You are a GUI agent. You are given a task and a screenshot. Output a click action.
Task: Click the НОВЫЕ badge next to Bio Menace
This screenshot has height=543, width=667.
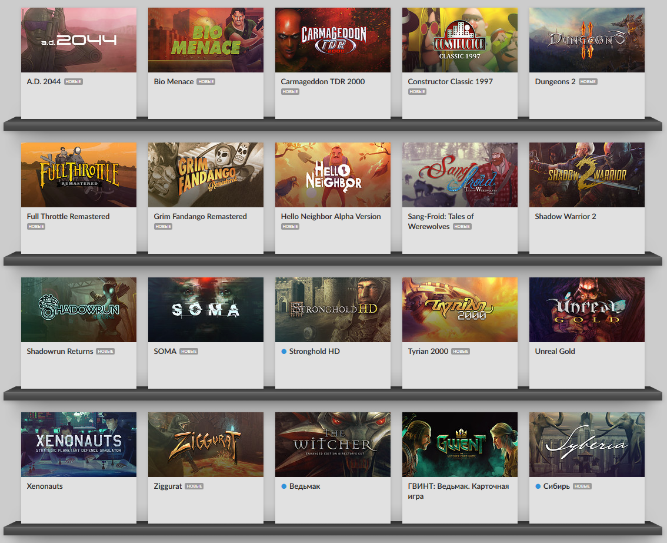[206, 81]
